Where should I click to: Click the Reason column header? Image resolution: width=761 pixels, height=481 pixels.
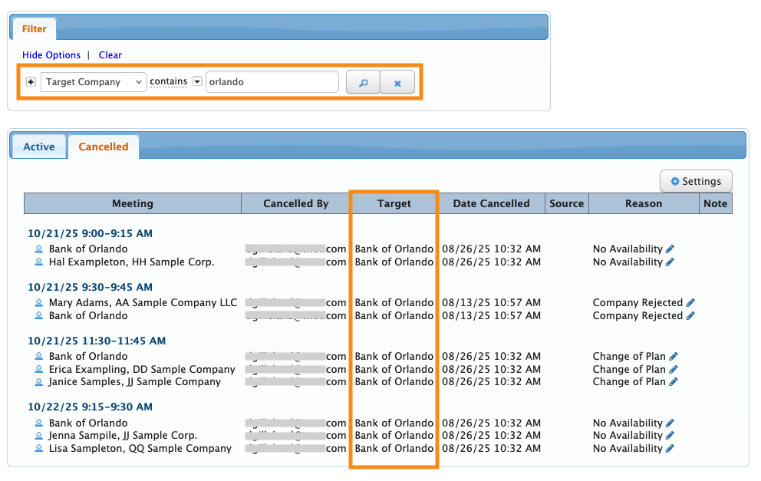644,203
